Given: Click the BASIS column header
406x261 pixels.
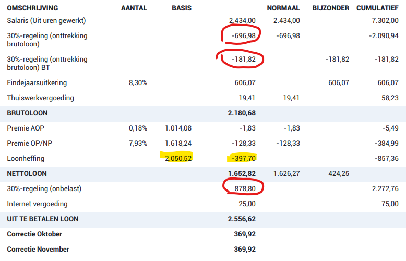Looking at the screenshot, I should (182, 8).
